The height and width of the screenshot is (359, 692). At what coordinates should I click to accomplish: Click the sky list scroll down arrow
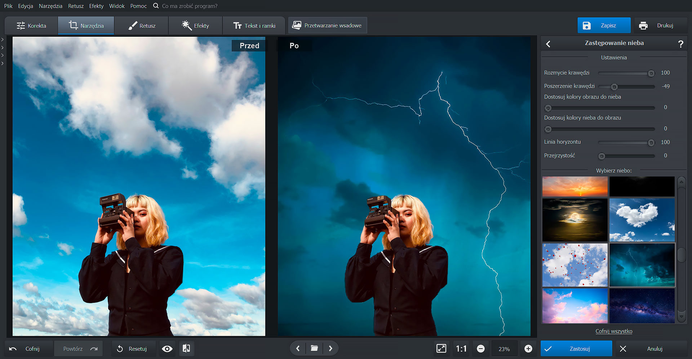coord(681,317)
